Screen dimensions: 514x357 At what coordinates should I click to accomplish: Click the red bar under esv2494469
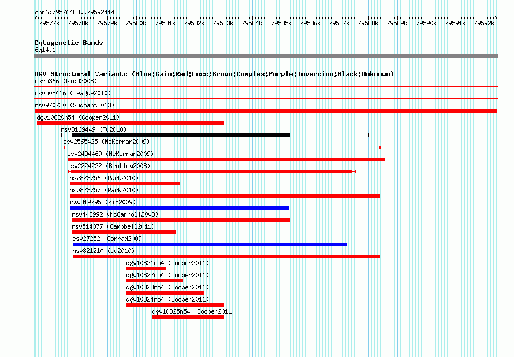(226, 159)
